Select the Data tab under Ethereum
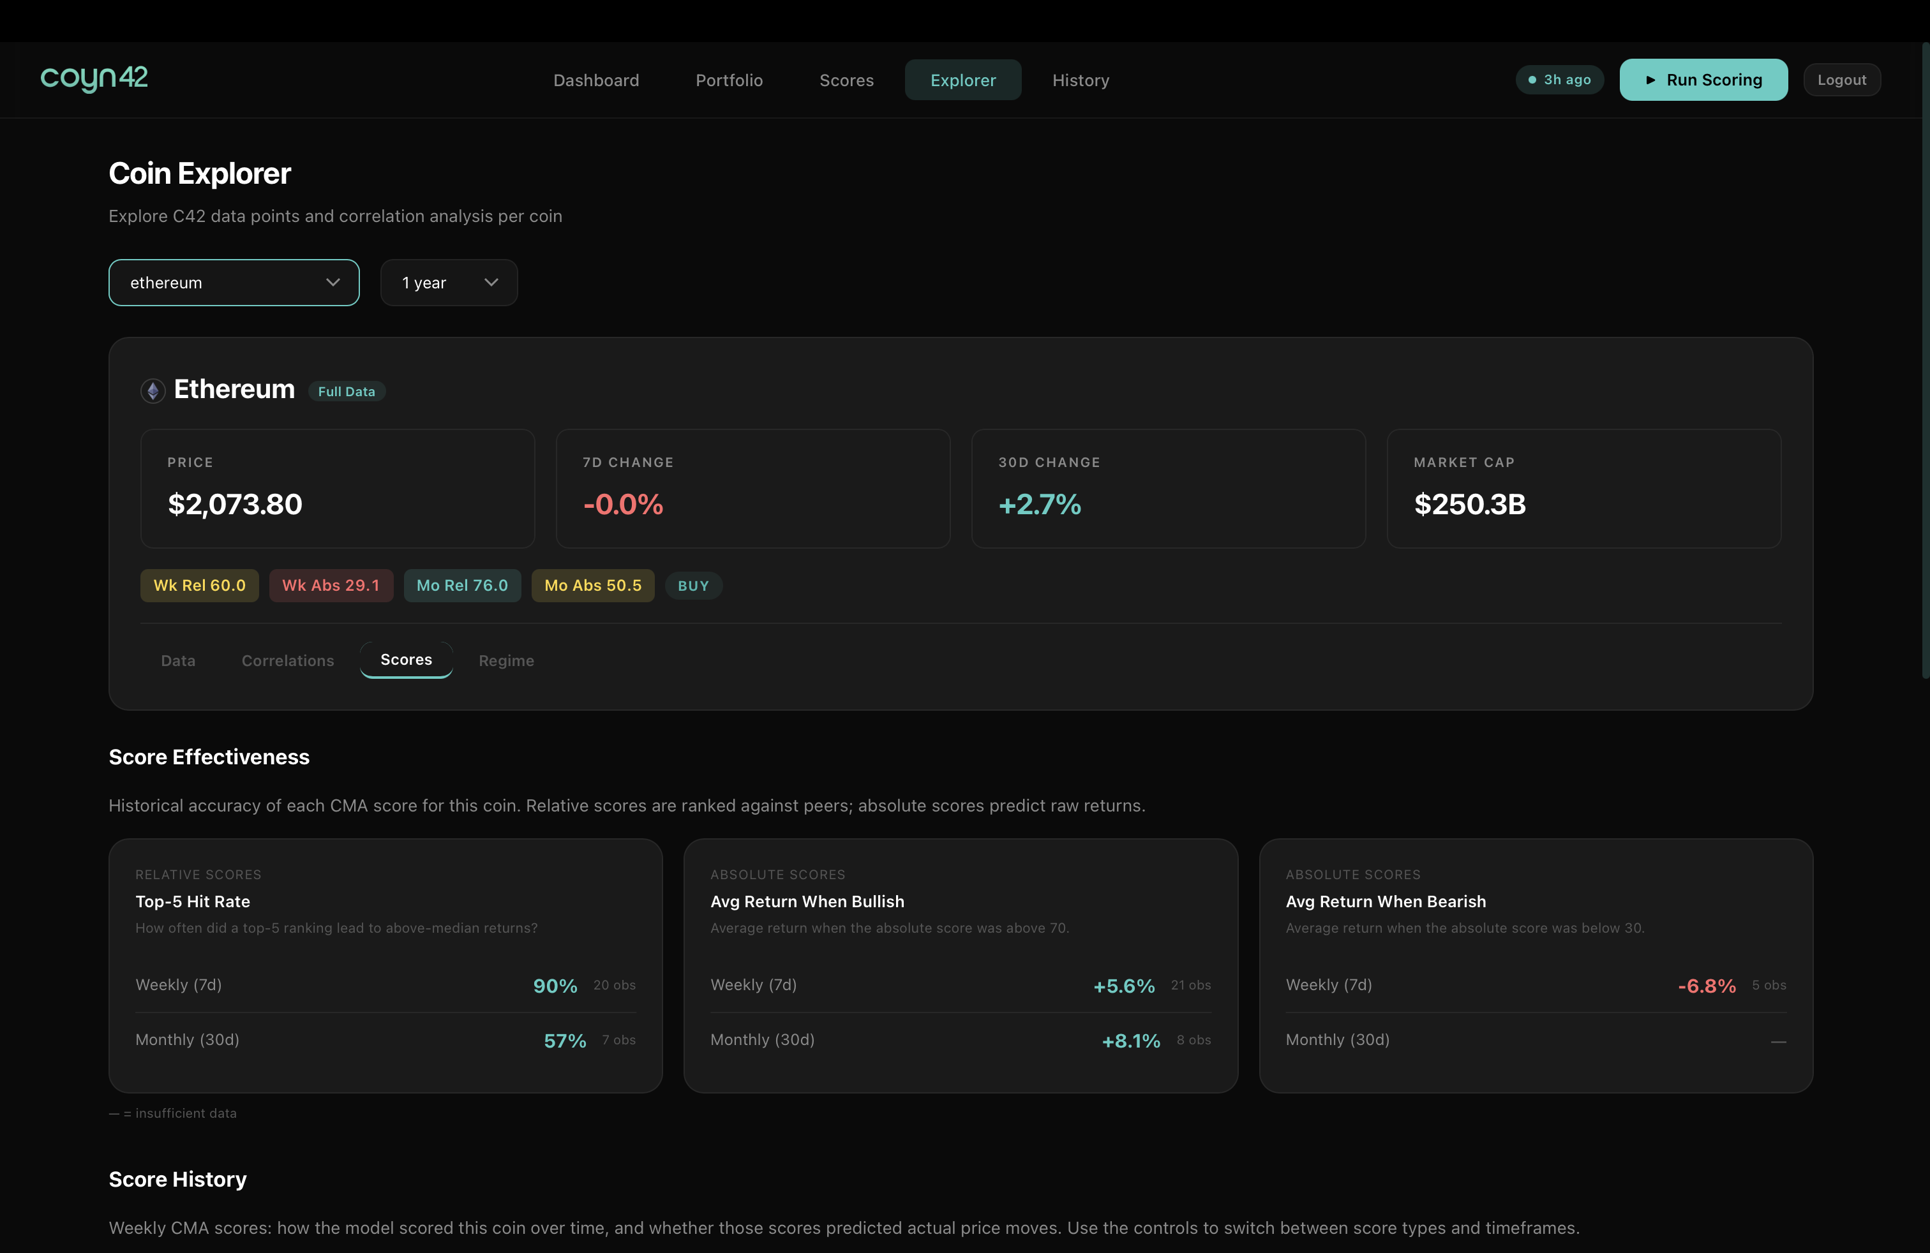This screenshot has width=1930, height=1253. click(x=177, y=660)
